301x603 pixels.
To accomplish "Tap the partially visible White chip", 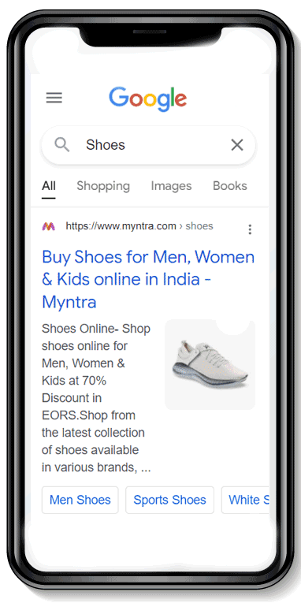I will (x=245, y=500).
